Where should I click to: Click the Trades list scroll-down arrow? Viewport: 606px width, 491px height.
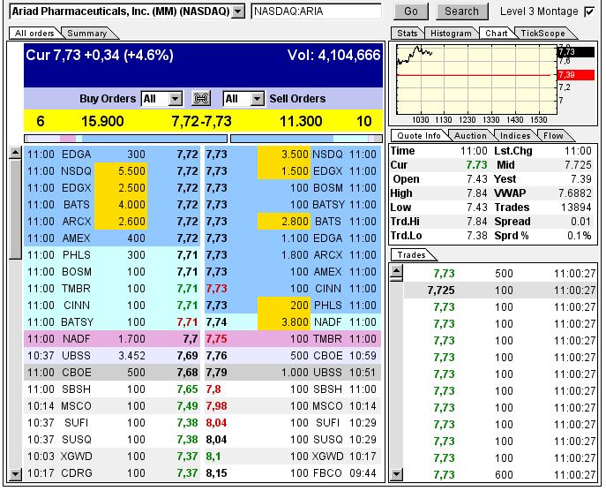(397, 474)
